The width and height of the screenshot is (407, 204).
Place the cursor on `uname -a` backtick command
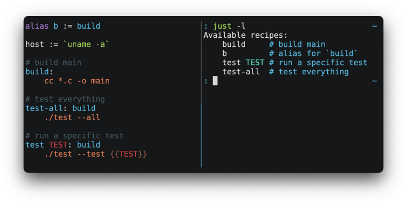click(x=86, y=44)
